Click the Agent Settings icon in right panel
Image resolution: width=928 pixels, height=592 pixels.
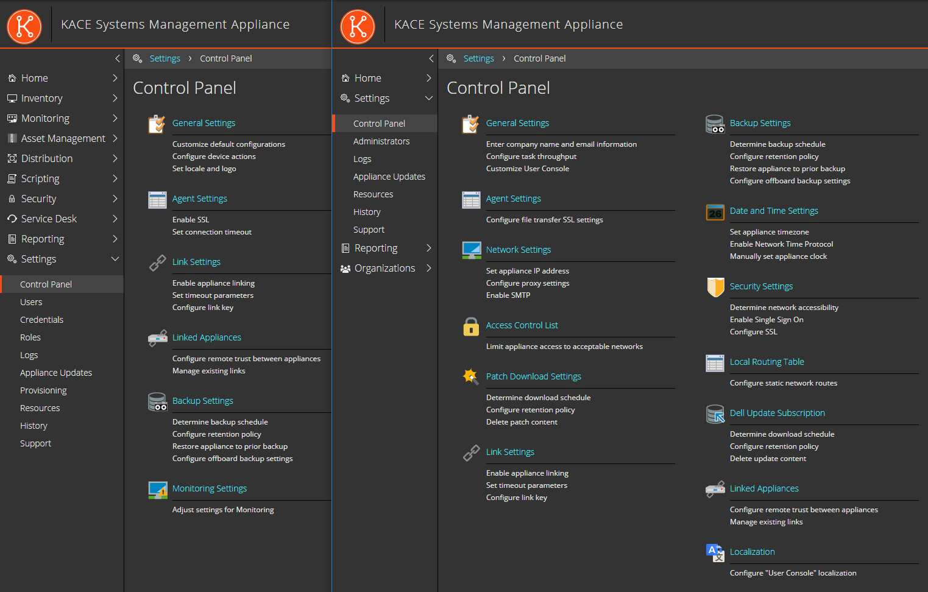point(471,200)
